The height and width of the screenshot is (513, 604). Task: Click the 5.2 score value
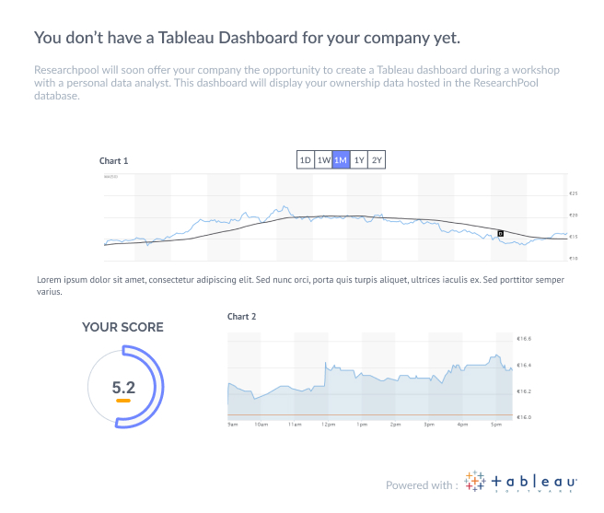click(123, 387)
